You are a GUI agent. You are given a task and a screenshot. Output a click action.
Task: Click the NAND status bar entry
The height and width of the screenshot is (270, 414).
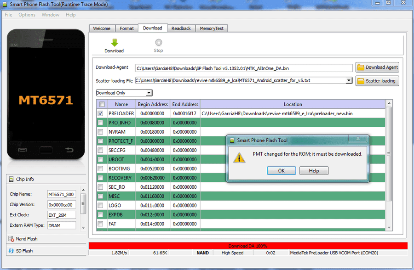click(202, 253)
